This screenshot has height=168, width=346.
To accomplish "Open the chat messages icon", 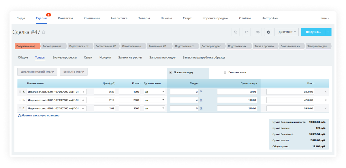I will [257, 32].
